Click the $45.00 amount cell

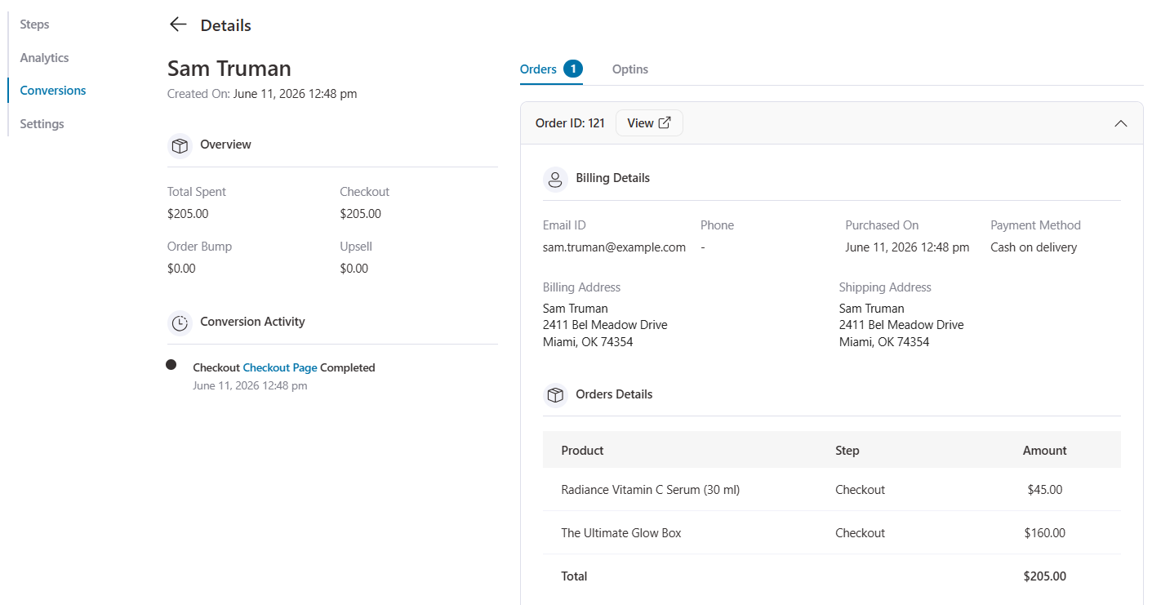pos(1045,490)
